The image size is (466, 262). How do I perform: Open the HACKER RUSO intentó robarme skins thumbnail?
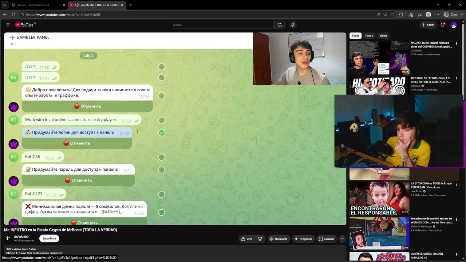click(379, 57)
